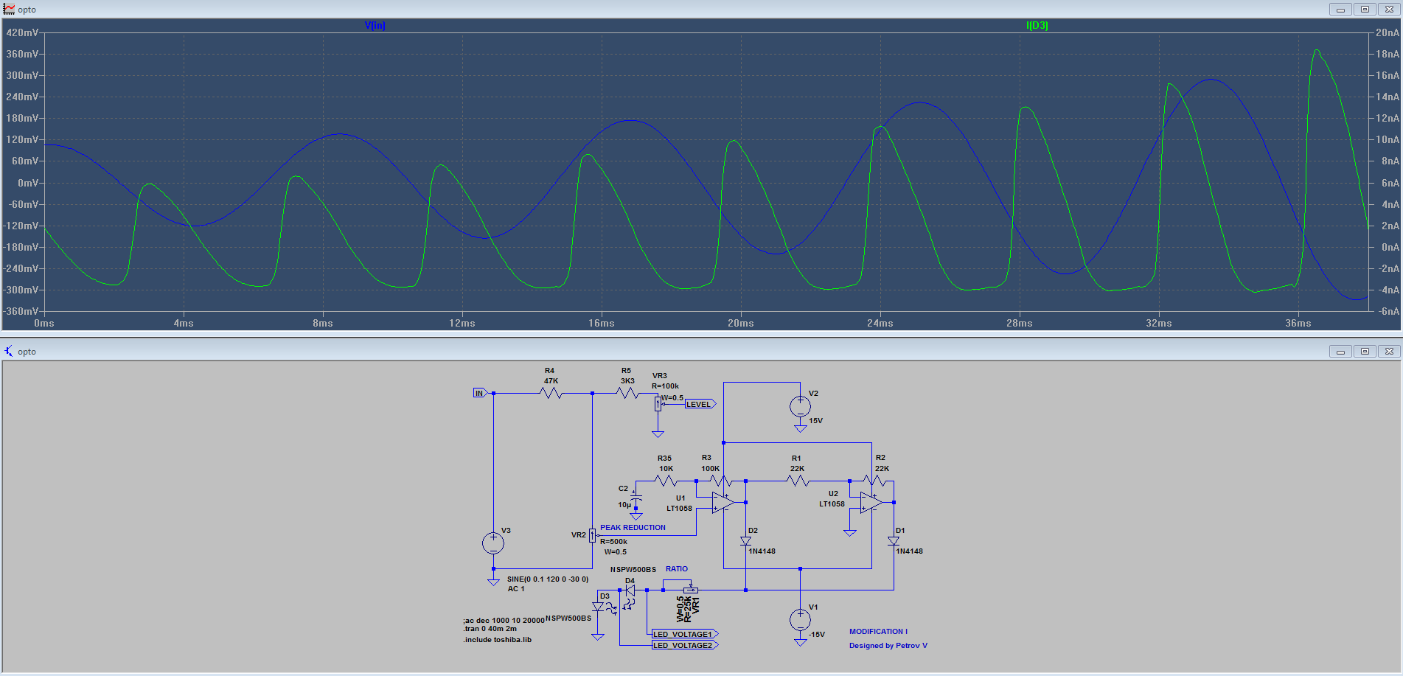Click the .tran 0 40m 2m directive
This screenshot has width=1403, height=676.
click(490, 629)
